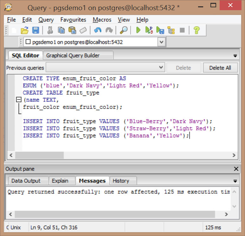This screenshot has width=245, height=236.
Task: Save the query with the floppy icon
Action: click(x=35, y=30)
